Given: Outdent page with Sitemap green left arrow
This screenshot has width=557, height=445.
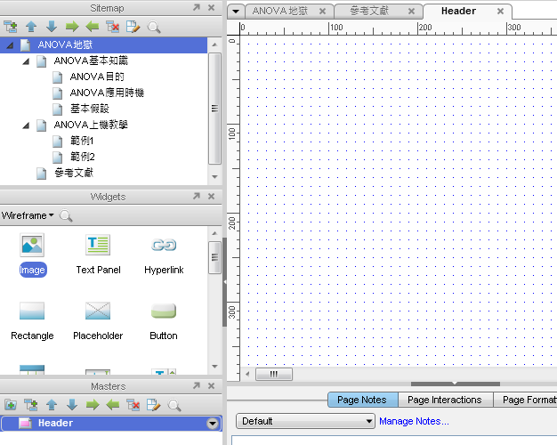Looking at the screenshot, I should click(x=93, y=27).
